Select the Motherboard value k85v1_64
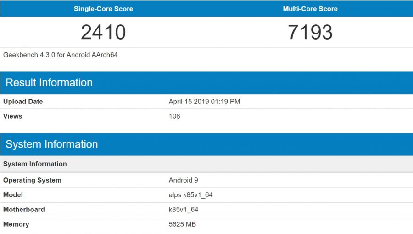Screen dimensions: 413x234 [x=184, y=210]
